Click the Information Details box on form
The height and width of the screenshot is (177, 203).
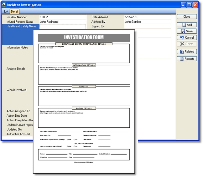tap(84, 75)
